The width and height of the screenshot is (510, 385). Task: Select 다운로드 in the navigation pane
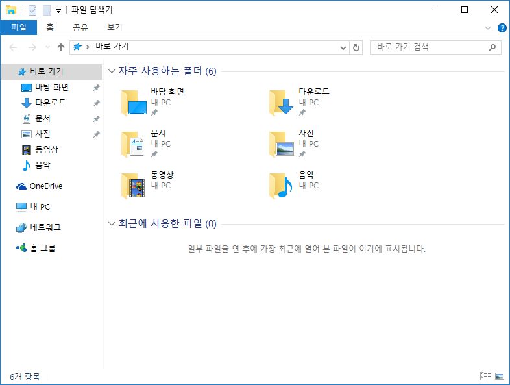[51, 103]
